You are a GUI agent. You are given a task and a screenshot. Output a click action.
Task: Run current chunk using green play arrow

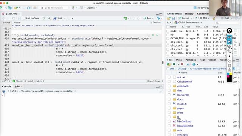pos(157,35)
